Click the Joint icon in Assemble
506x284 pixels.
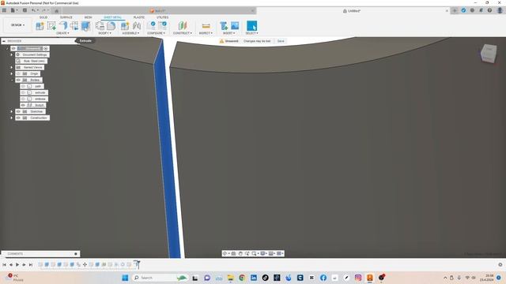[x=137, y=26]
